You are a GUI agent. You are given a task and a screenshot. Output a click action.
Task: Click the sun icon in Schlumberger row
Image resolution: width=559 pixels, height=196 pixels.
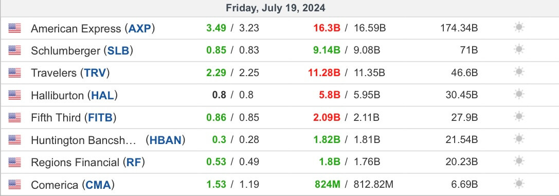(519, 50)
